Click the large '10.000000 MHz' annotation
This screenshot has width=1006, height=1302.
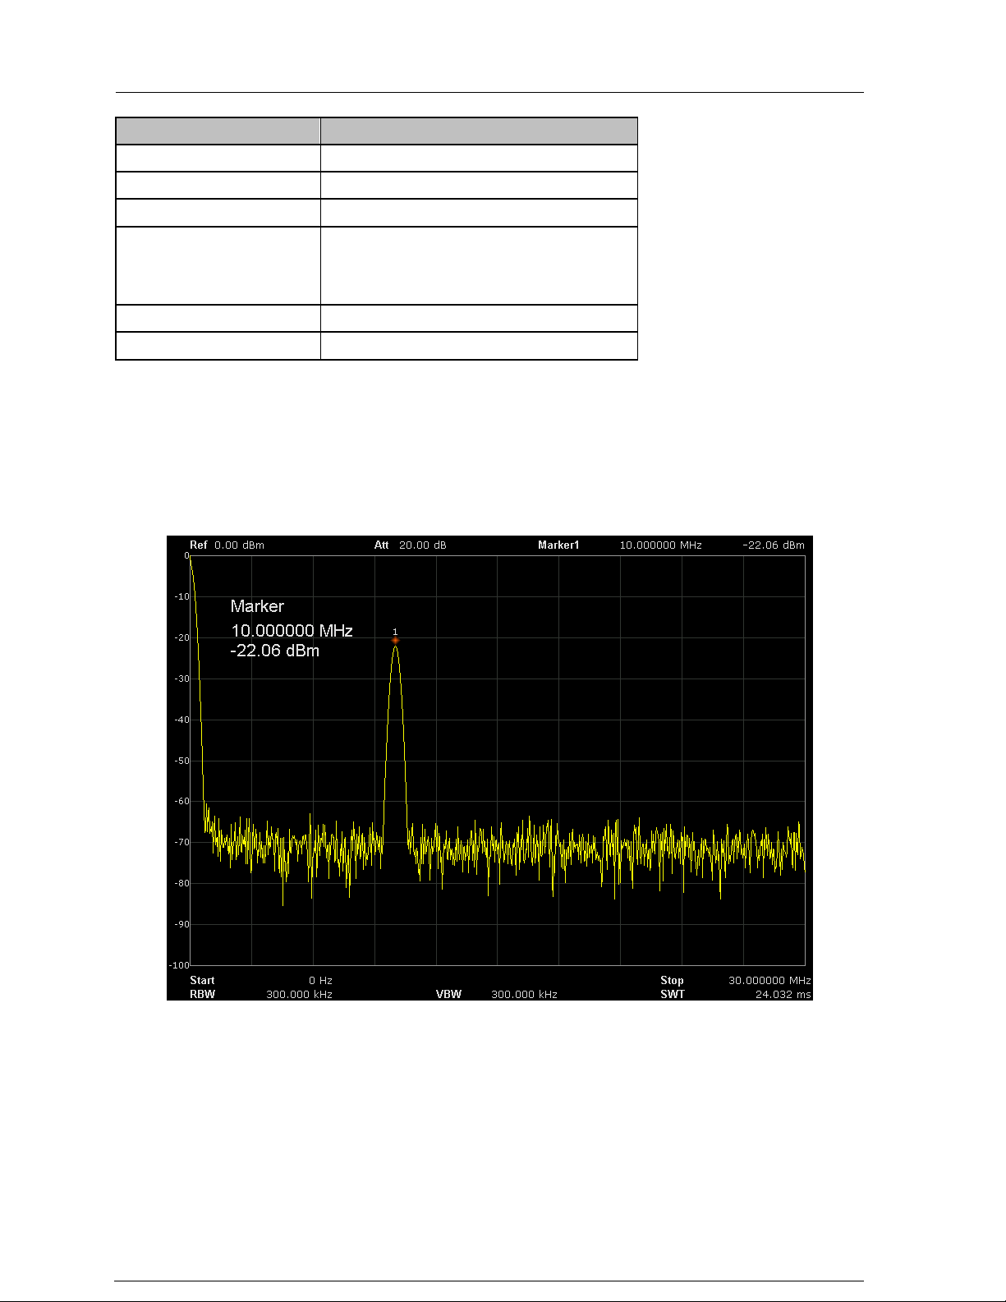click(x=292, y=631)
